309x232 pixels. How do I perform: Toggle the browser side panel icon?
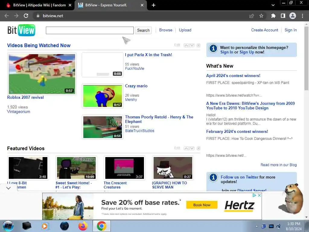click(x=283, y=16)
